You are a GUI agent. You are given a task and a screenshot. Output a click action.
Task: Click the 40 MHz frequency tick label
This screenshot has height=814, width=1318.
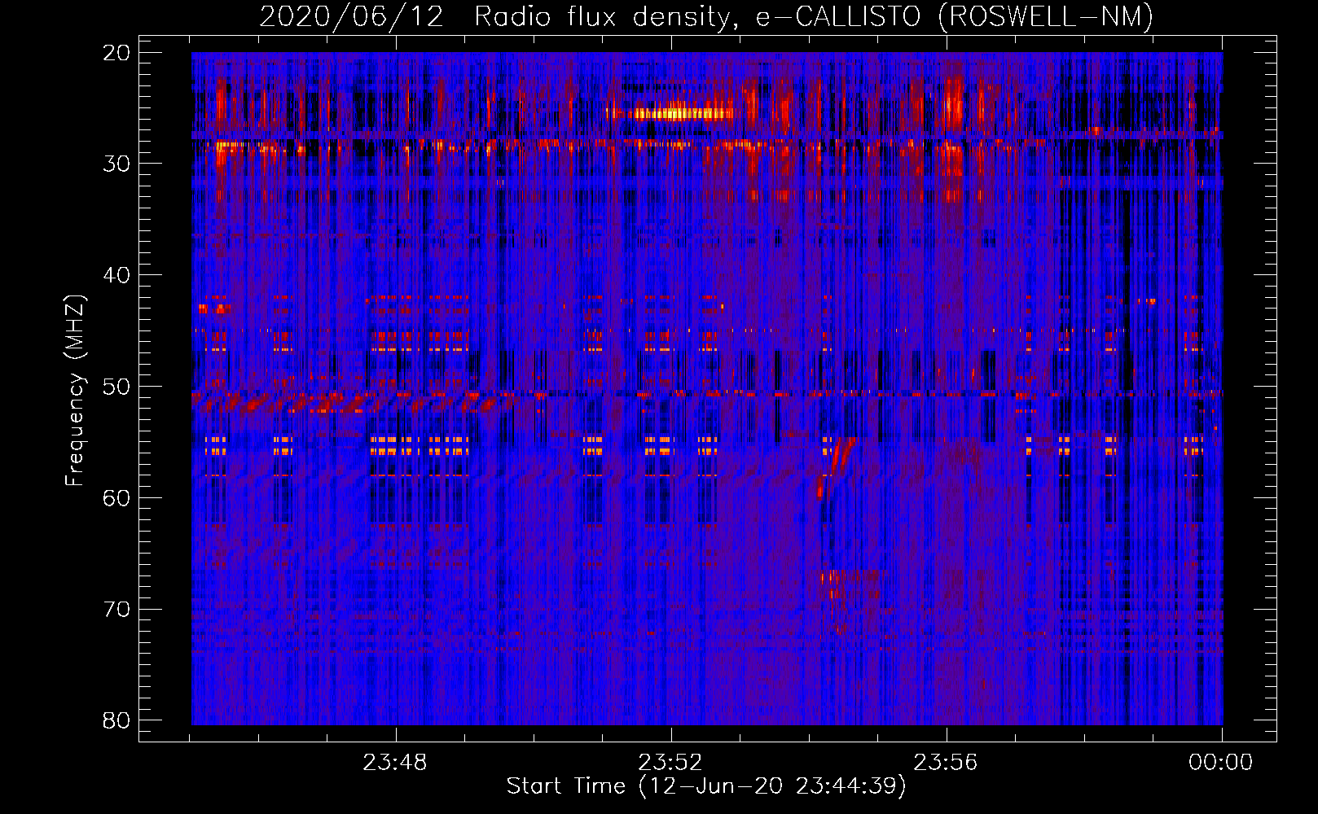point(116,275)
